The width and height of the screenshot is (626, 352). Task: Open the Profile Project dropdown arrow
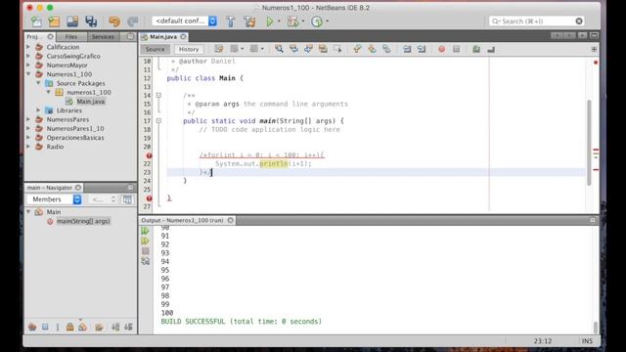pos(328,22)
